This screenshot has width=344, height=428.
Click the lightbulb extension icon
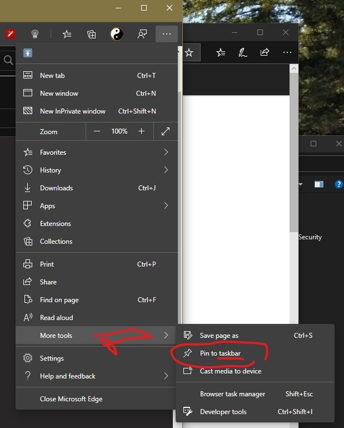[x=35, y=34]
